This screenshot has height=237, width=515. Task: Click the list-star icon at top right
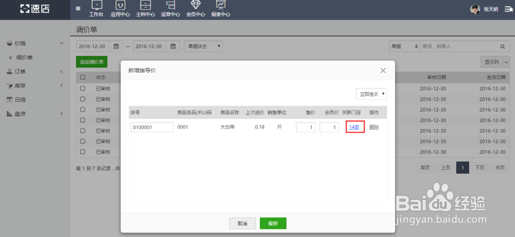[x=509, y=9]
